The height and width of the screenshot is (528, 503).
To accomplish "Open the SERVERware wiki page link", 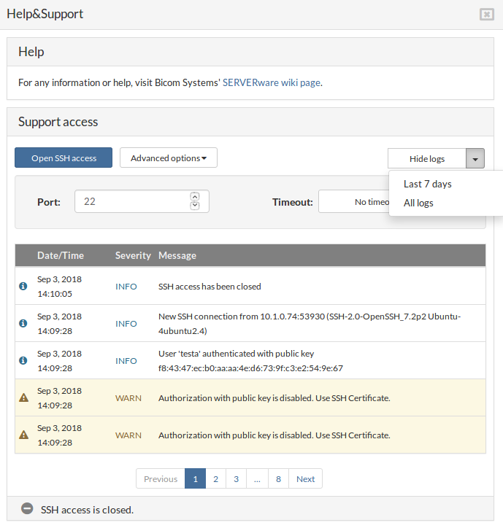I will click(272, 82).
